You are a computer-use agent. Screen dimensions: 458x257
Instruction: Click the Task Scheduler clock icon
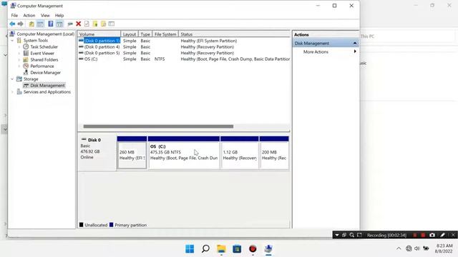click(x=26, y=46)
